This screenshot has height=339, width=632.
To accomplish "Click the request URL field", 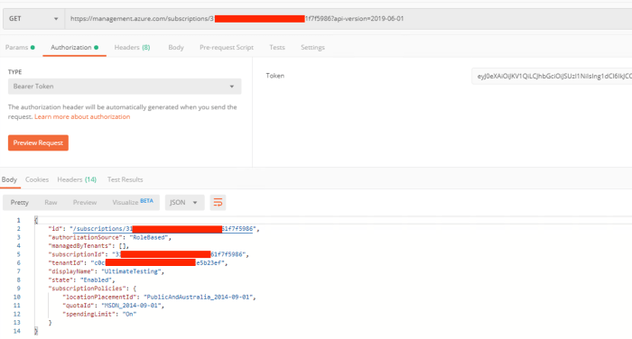I will click(x=349, y=19).
